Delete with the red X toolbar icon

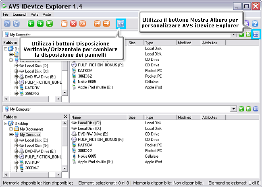73,24
